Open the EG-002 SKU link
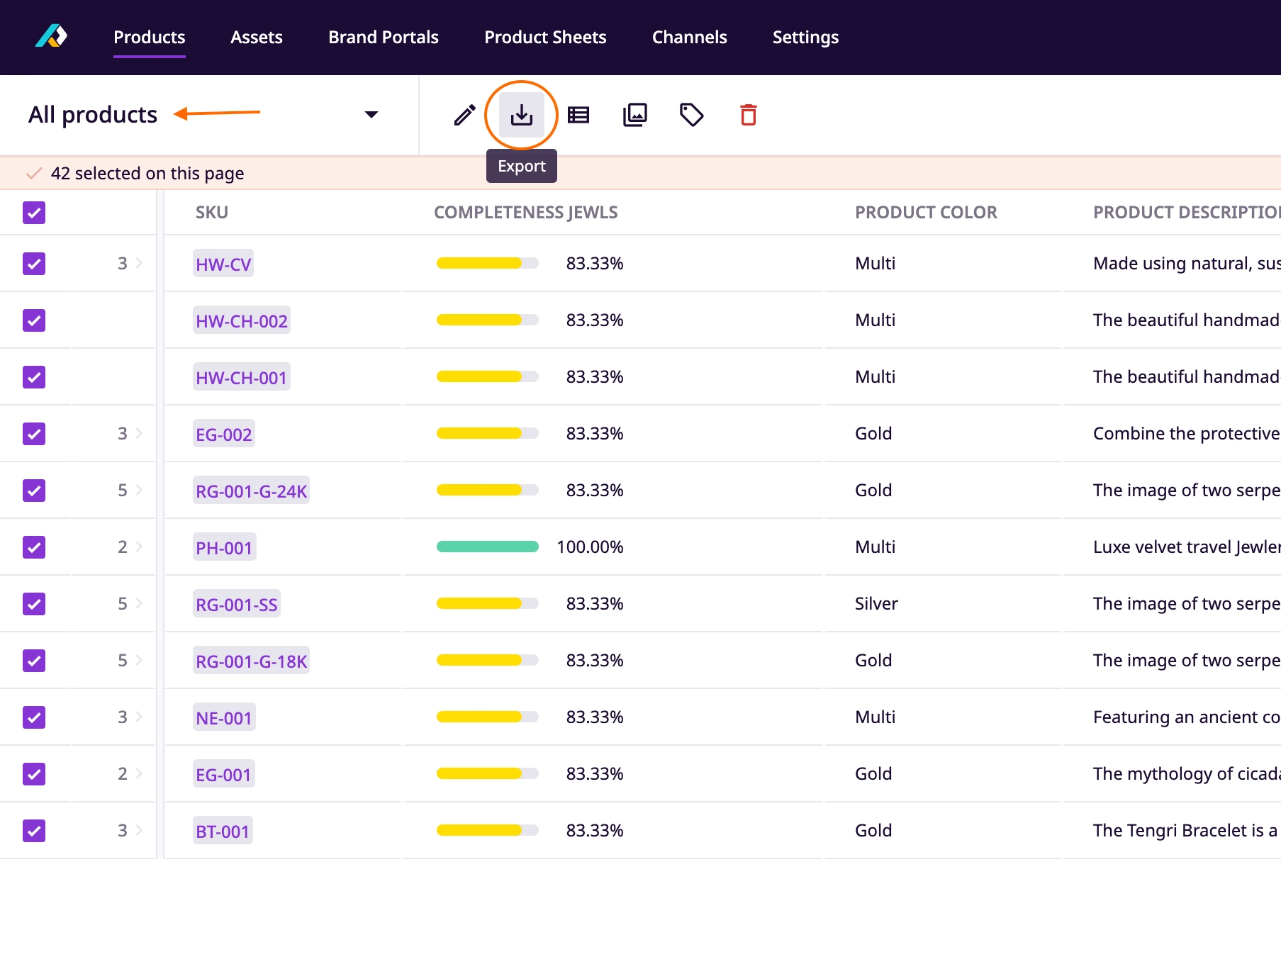 pyautogui.click(x=224, y=434)
